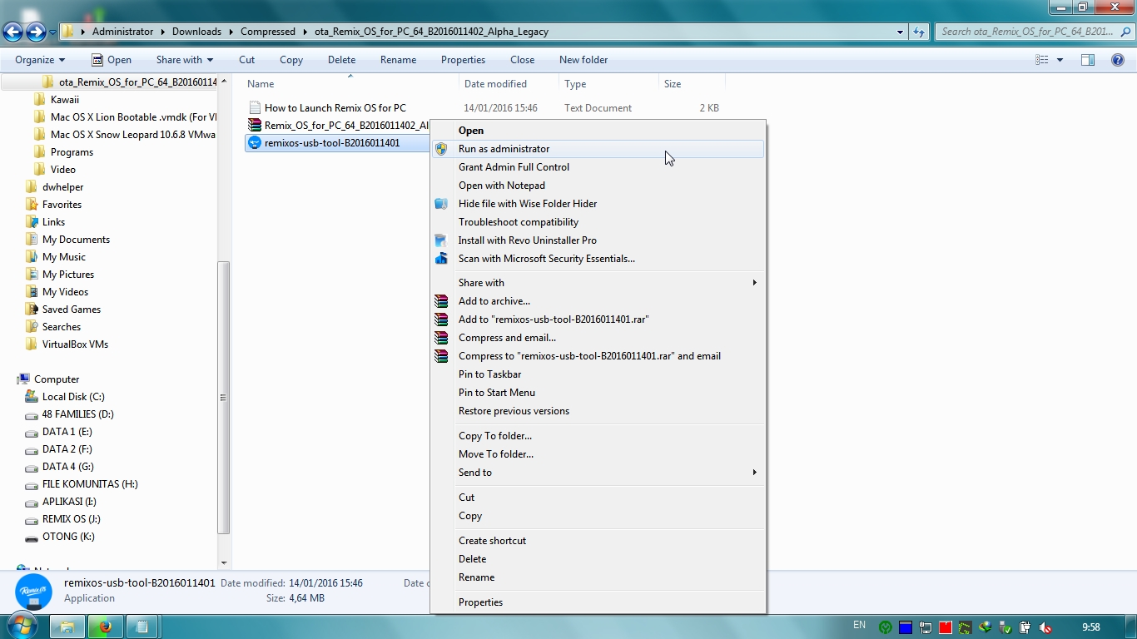Click the shield icon next to Run as administrator
Screen dimensions: 1137x639
coord(441,149)
